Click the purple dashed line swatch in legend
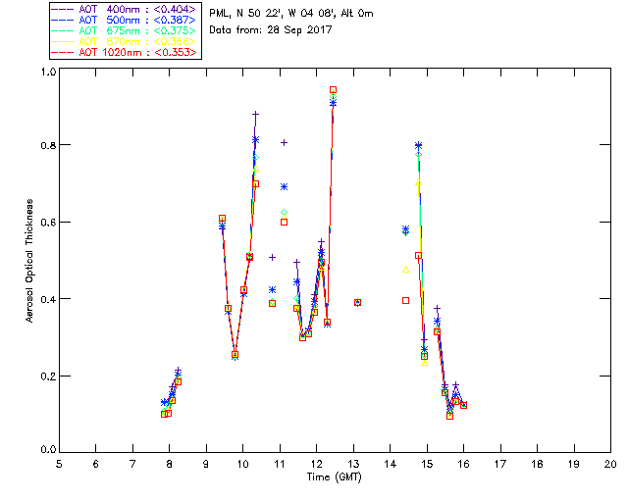This screenshot has height=502, width=628. click(63, 9)
